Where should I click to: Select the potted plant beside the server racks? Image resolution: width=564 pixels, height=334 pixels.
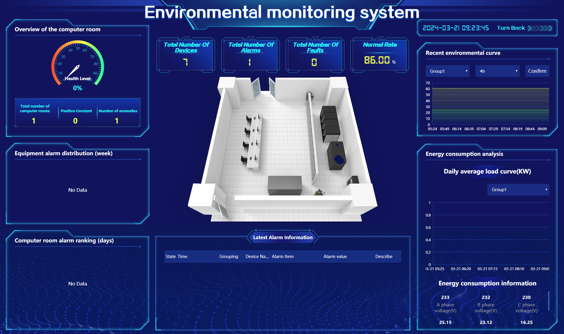coord(310,96)
